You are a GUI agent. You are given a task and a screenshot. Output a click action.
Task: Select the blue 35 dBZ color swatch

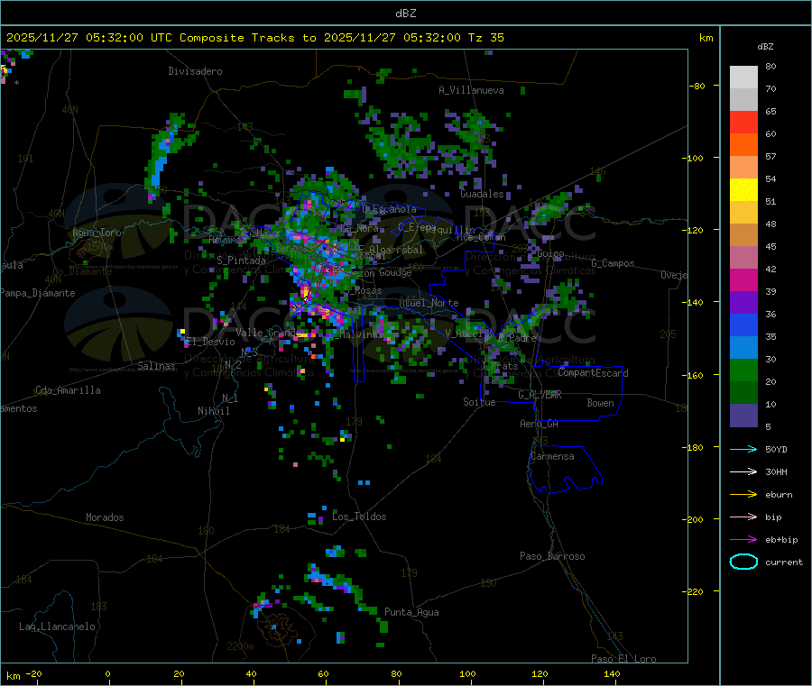743,325
